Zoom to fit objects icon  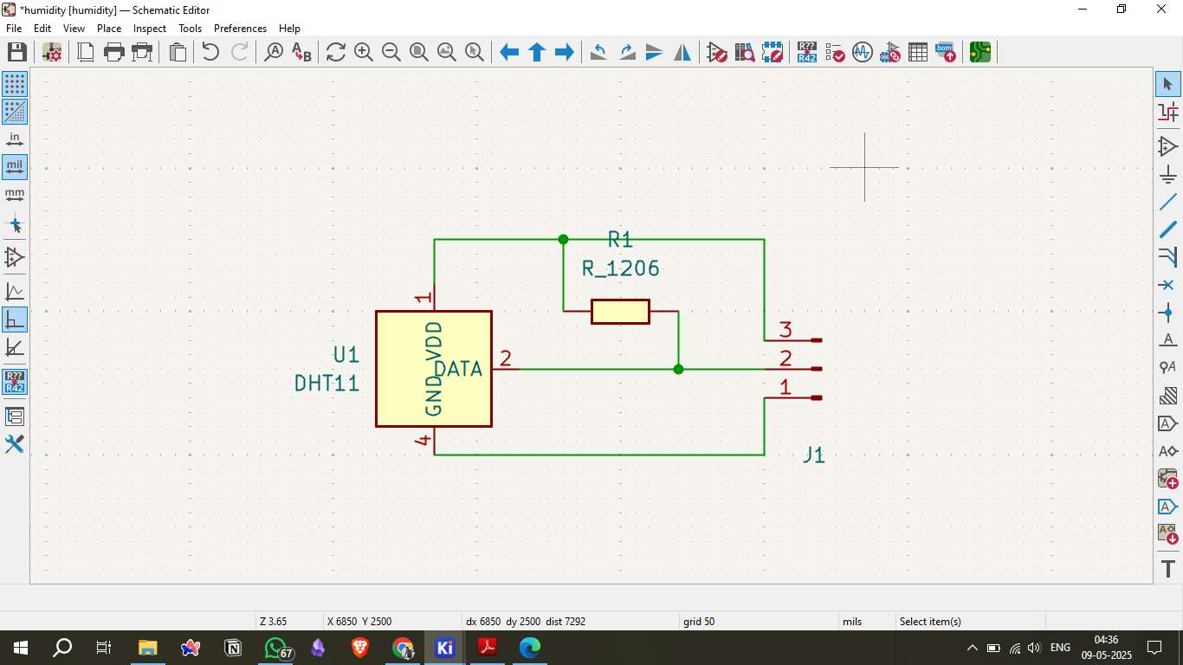(447, 52)
